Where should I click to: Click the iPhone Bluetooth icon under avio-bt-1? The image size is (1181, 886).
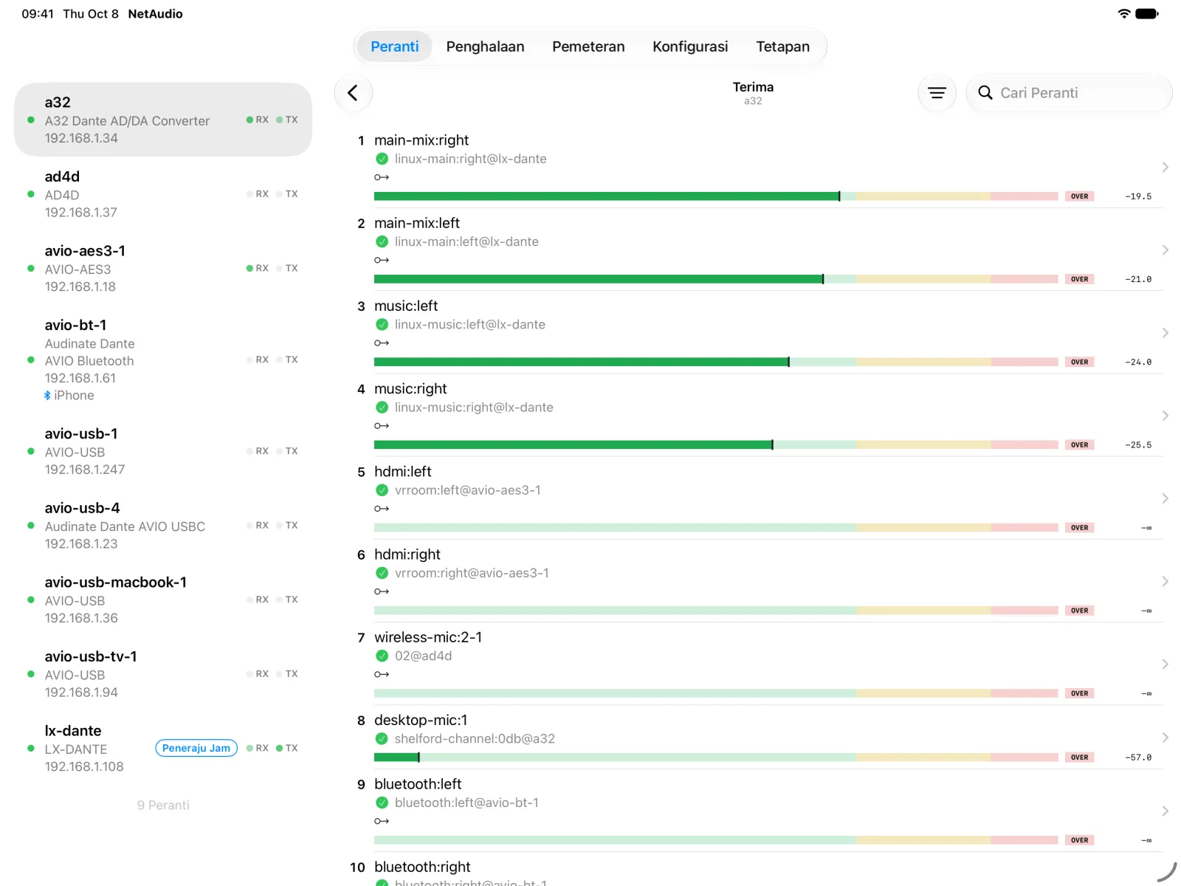coord(48,396)
